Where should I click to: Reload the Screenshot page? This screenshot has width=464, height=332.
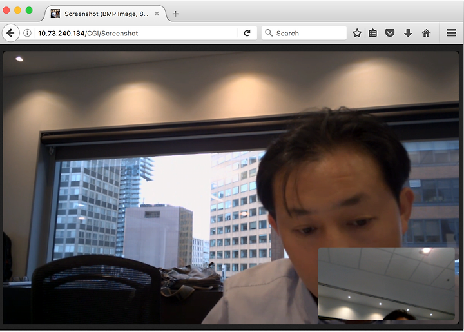click(247, 33)
